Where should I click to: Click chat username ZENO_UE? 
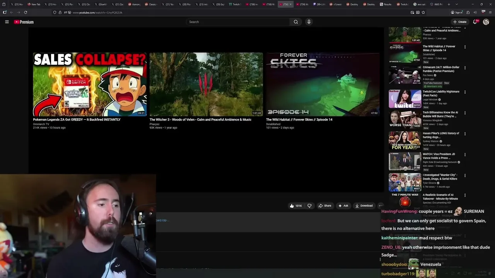[391, 247]
